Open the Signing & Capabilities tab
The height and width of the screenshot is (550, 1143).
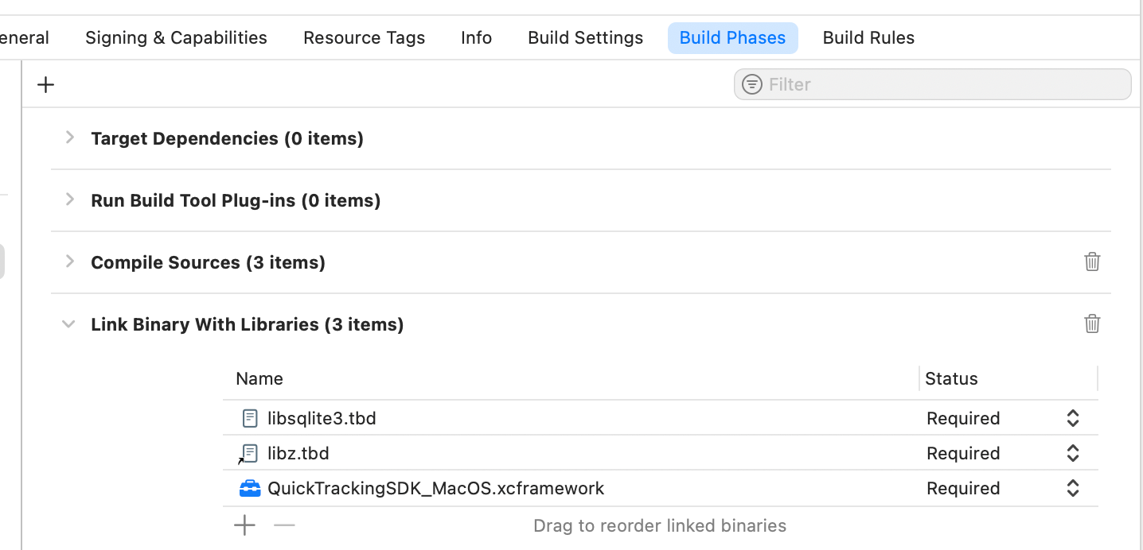(176, 38)
